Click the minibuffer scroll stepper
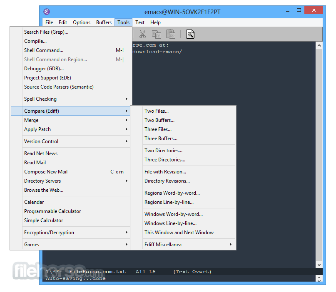The width and height of the screenshot is (336, 292). [x=319, y=279]
